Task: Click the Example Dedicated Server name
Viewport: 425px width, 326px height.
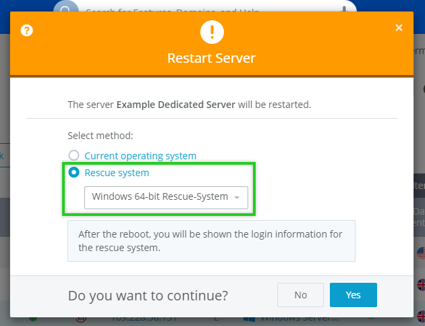Action: point(176,105)
